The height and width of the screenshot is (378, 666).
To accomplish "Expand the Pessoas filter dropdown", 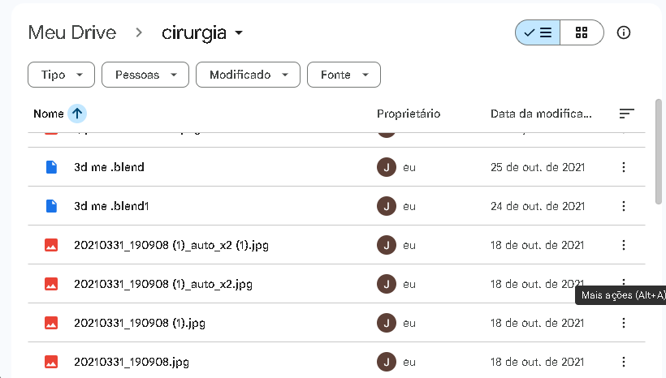I will pyautogui.click(x=145, y=75).
